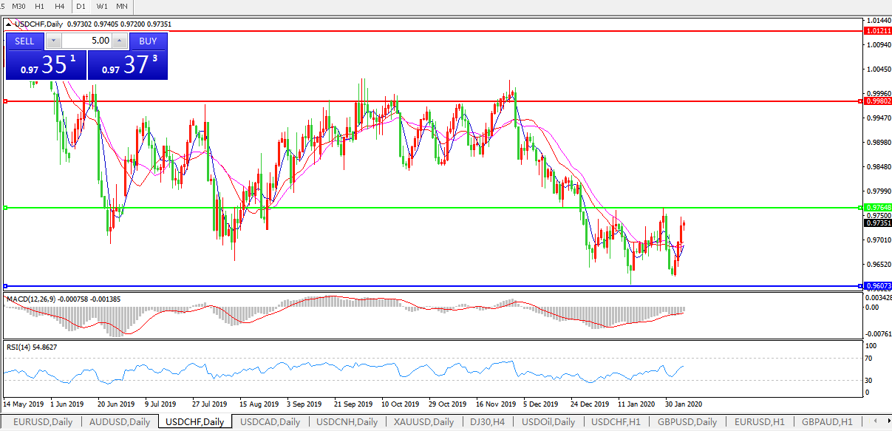Switch to H1 timeframe
The height and width of the screenshot is (431, 892).
tap(40, 6)
